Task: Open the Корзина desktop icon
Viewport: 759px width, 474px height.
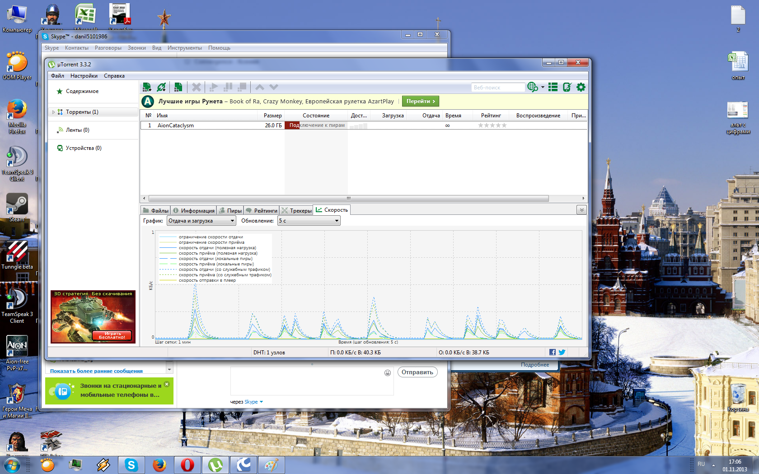Action: (x=738, y=397)
